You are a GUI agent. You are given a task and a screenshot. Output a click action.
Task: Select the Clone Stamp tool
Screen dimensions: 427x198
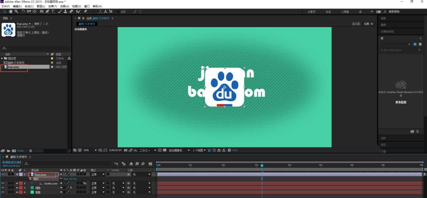pos(66,11)
